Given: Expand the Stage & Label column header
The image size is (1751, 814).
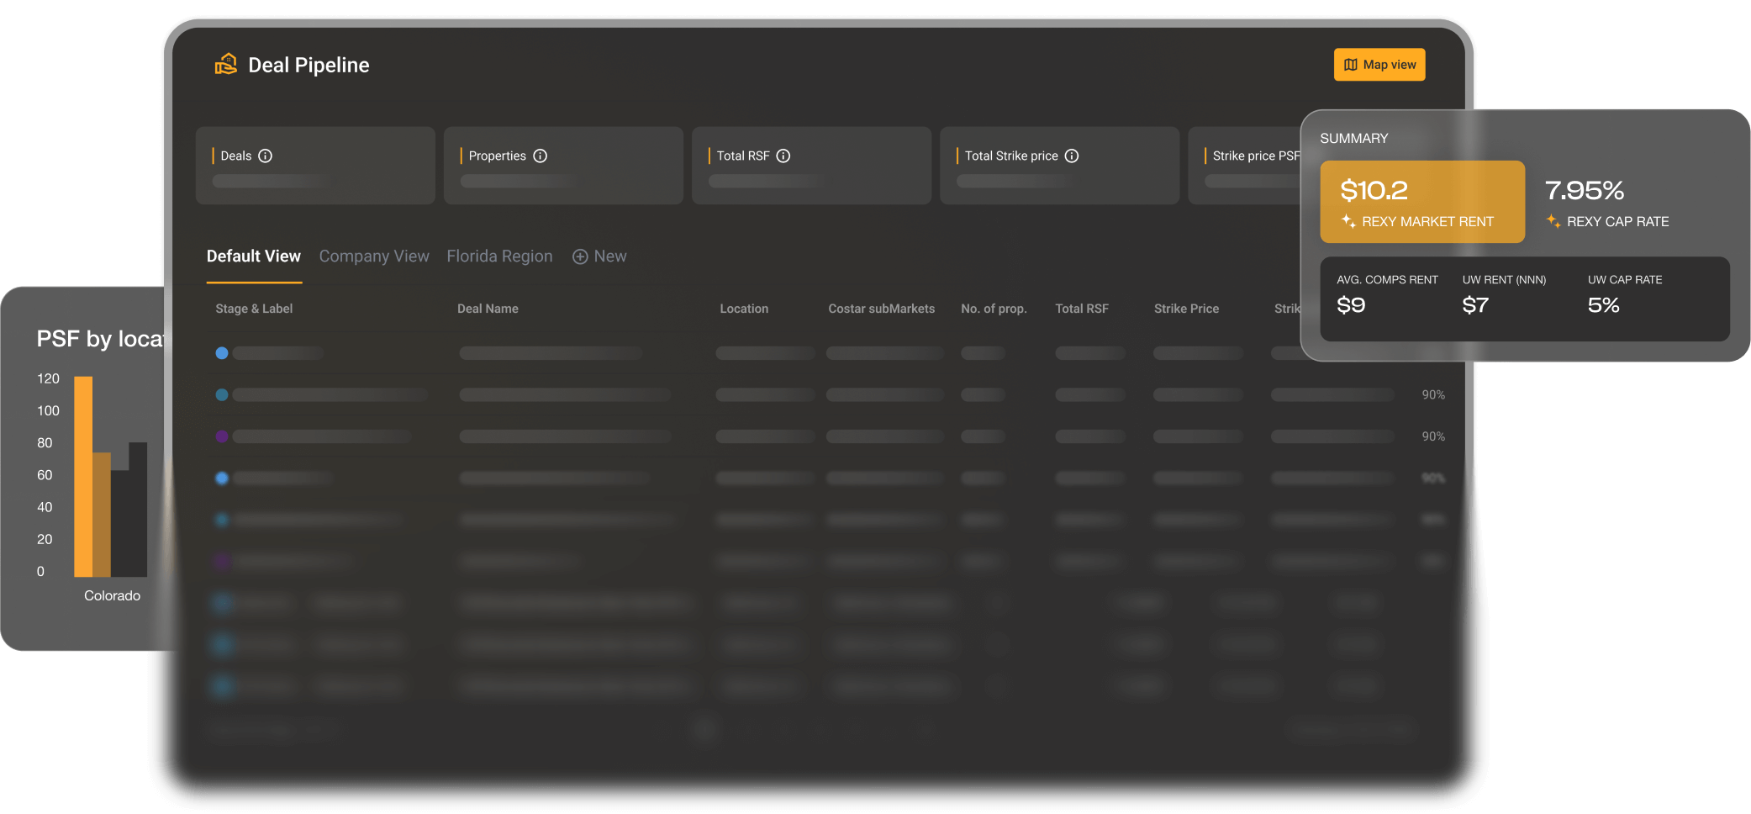Looking at the screenshot, I should click(253, 309).
